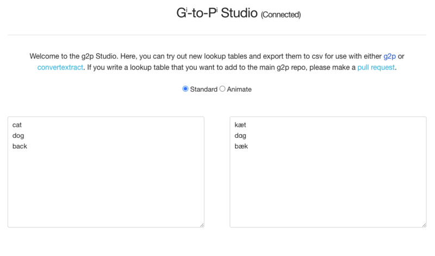
Task: Click the word 'back' in the input box
Action: [20, 146]
